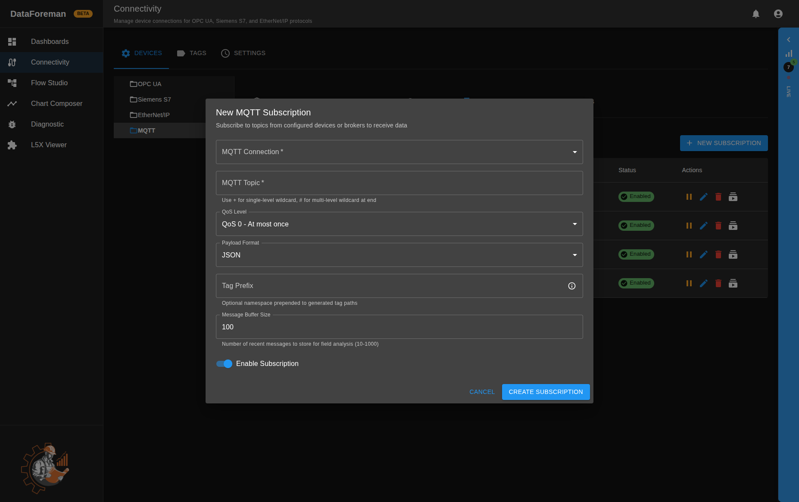Disable the Enable Subscription toggle
Screen dimensions: 799x502
click(x=224, y=364)
